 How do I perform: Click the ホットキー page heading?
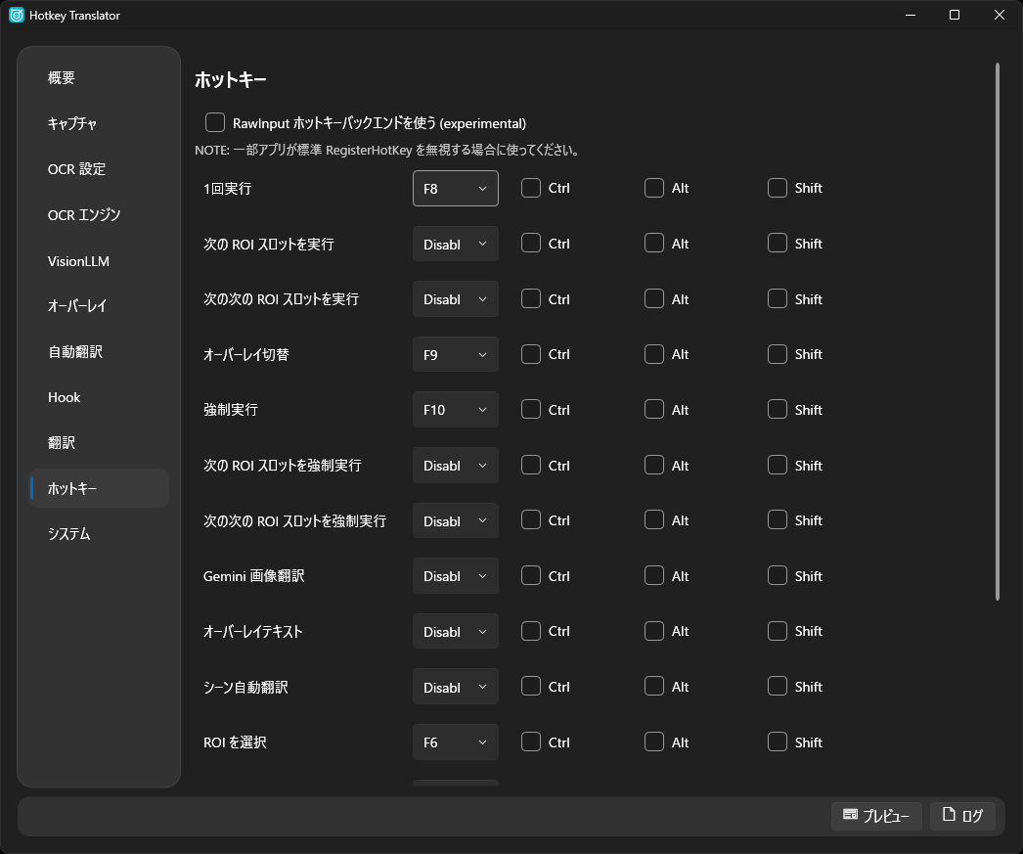(x=230, y=79)
